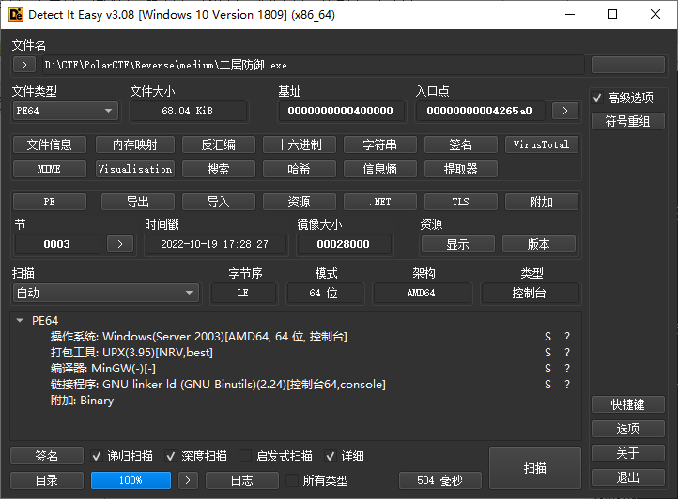The image size is (678, 499).
Task: Click the browse ... file button
Action: 628,65
